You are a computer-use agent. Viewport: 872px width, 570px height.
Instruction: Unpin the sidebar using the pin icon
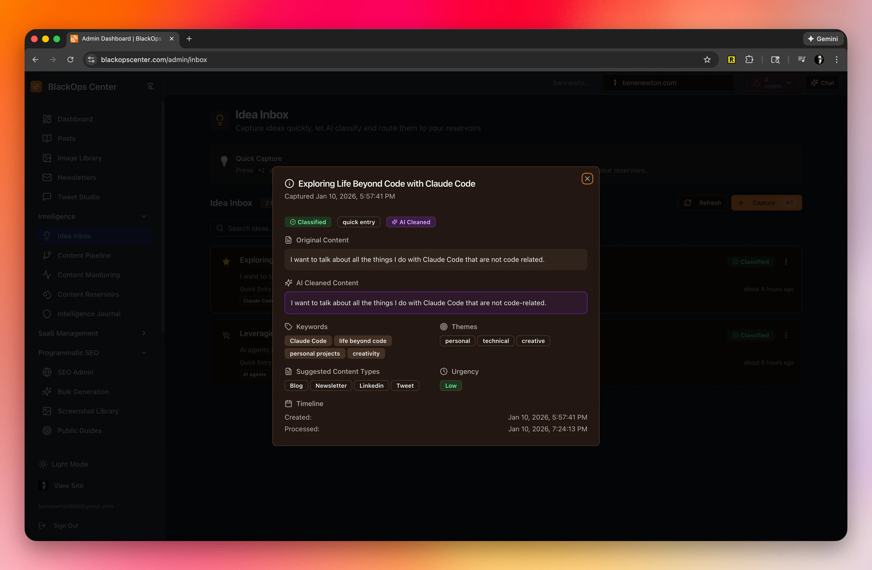150,86
